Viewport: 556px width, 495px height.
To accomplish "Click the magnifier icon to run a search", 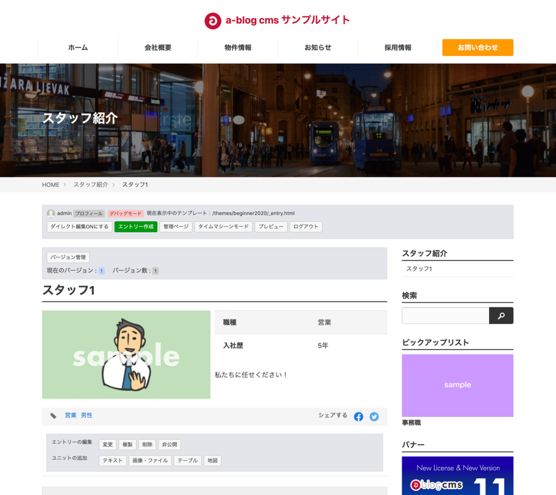I will coord(501,315).
